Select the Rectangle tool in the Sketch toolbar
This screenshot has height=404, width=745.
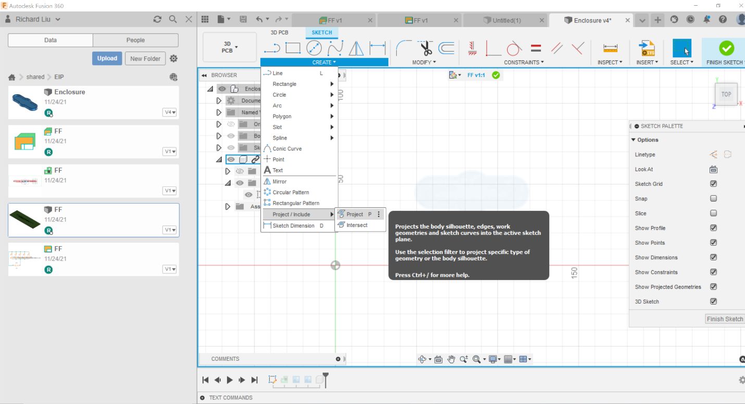tap(294, 47)
